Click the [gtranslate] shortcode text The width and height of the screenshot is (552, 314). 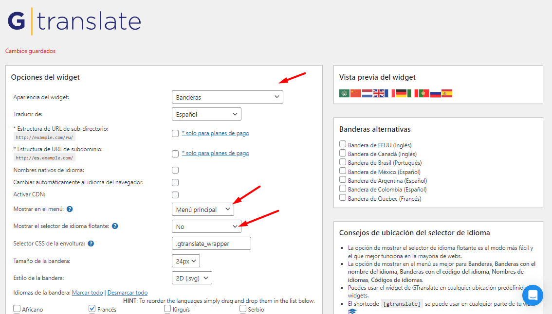tap(402, 304)
